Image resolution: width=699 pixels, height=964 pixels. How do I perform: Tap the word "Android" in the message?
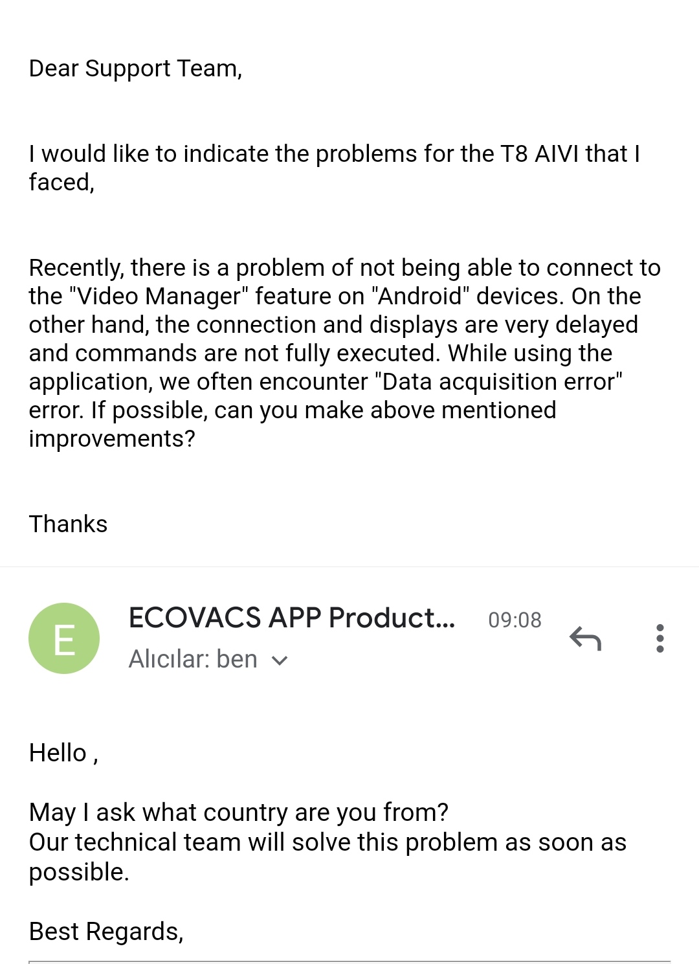coord(421,297)
